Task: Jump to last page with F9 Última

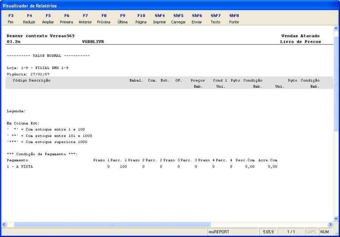Action: pos(122,18)
